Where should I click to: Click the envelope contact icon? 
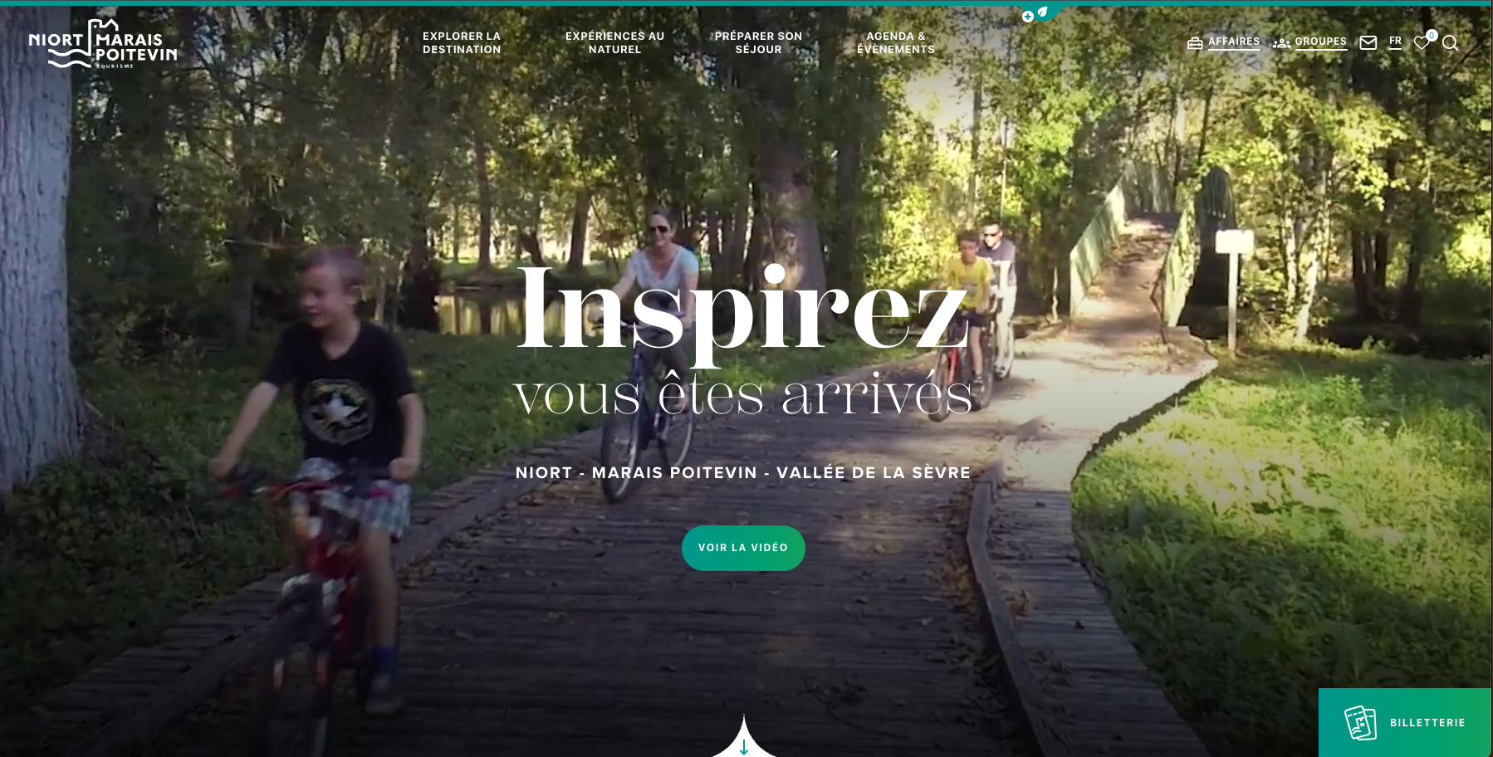(1368, 42)
